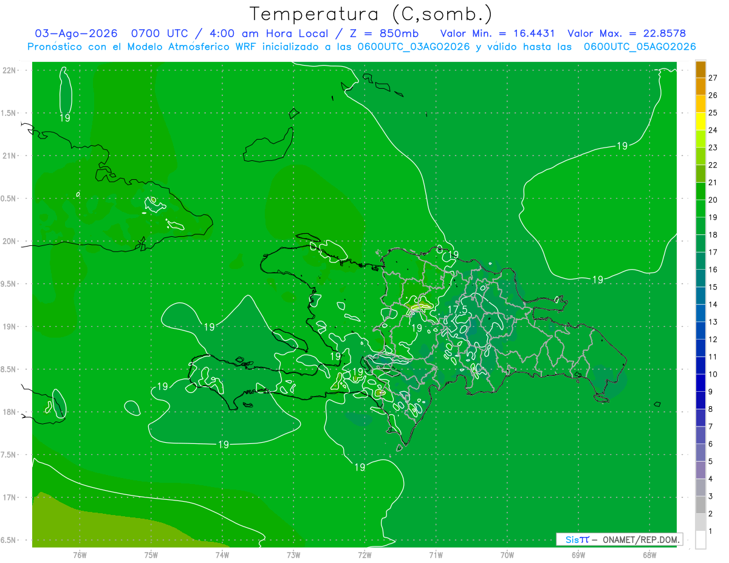The image size is (729, 563).
Task: Click the gray swatch between 2 and 3
Action: tap(700, 505)
